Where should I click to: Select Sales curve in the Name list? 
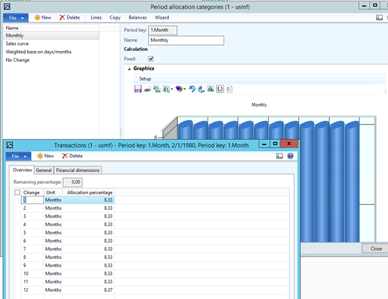[x=17, y=44]
